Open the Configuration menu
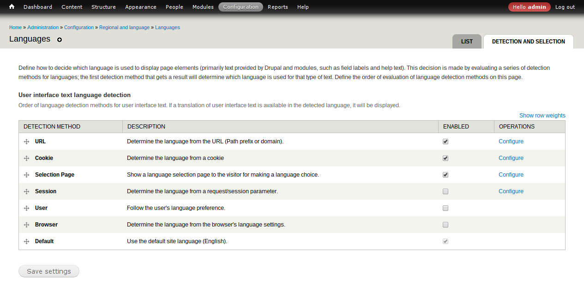The width and height of the screenshot is (584, 300). point(241,6)
